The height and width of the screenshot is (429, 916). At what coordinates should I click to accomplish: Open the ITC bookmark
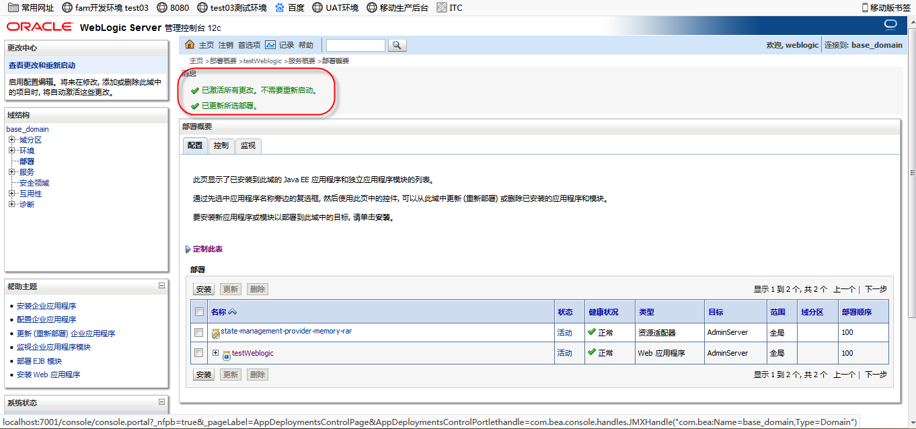[449, 8]
